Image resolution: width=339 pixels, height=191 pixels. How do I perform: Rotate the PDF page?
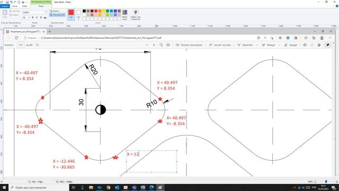point(161,45)
